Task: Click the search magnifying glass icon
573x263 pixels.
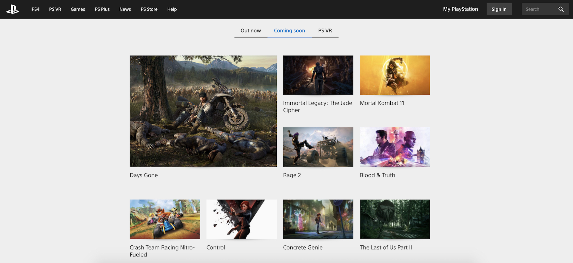Action: coord(561,9)
